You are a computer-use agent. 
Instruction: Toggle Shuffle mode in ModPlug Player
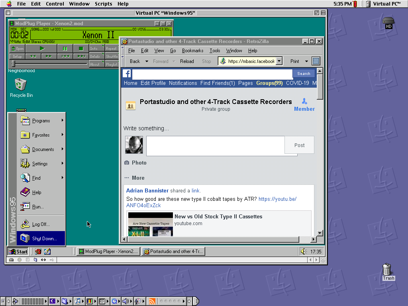[112, 56]
